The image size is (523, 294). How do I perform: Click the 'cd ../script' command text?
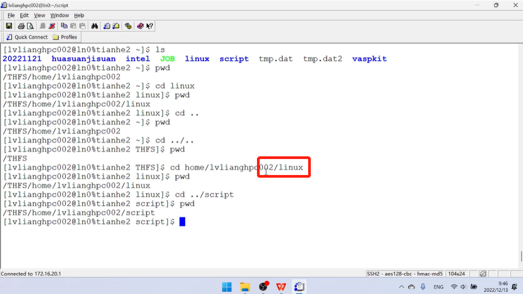tap(205, 195)
